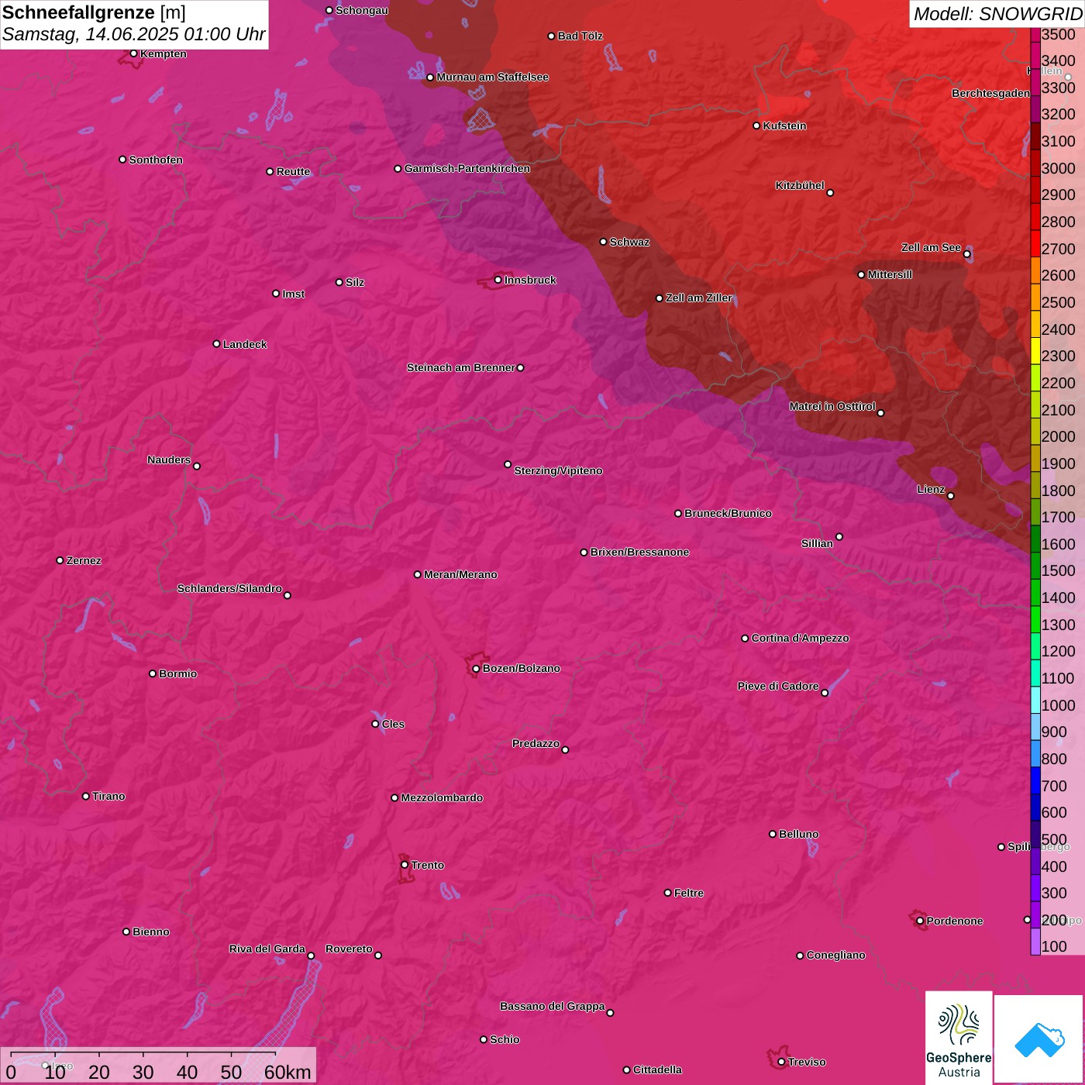Click the blue avalanche service logo
This screenshot has height=1085, width=1085.
click(x=1038, y=1038)
